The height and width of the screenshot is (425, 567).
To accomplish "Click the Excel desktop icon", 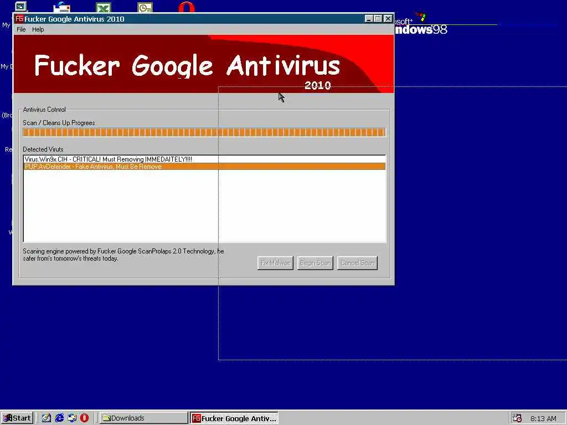I will 104,7.
